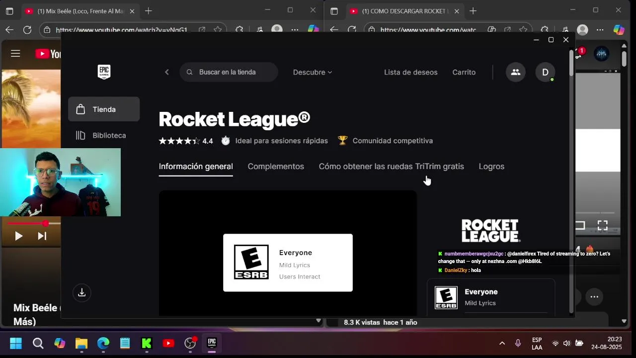Viewport: 636px width, 358px height.
Task: Open extensions puzzle icon in left browser
Action: tap(239, 30)
